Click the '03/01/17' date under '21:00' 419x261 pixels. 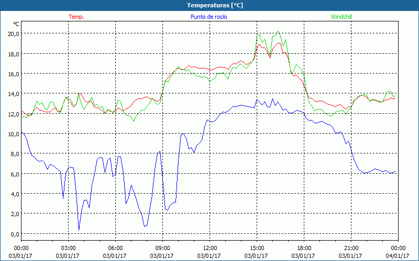(350, 256)
